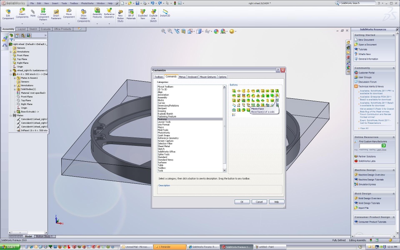The image size is (400, 250).
Task: Click OK in Customize dialog
Action: tap(242, 202)
